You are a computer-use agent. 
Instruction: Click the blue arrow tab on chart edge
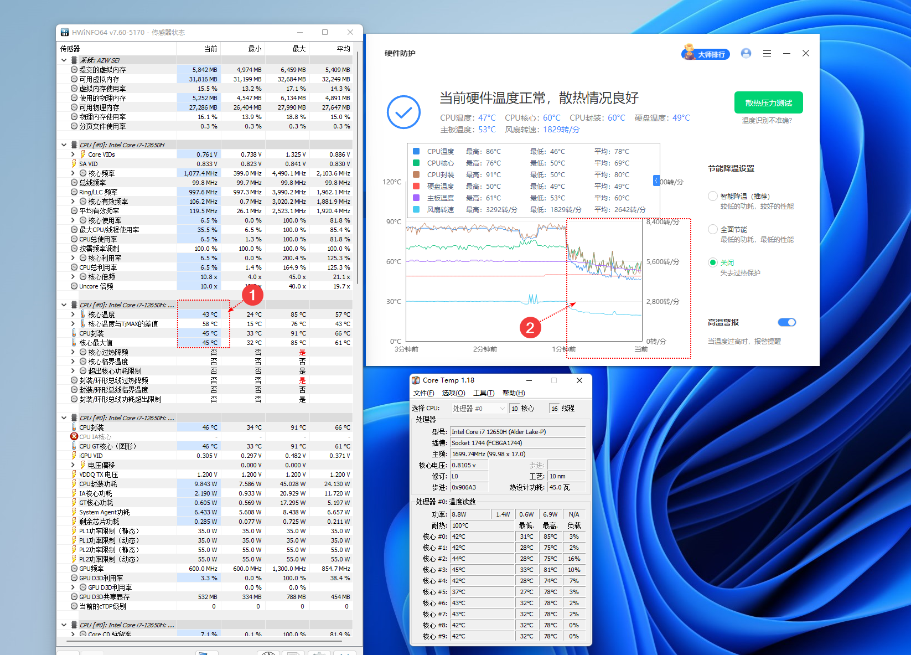pyautogui.click(x=656, y=181)
